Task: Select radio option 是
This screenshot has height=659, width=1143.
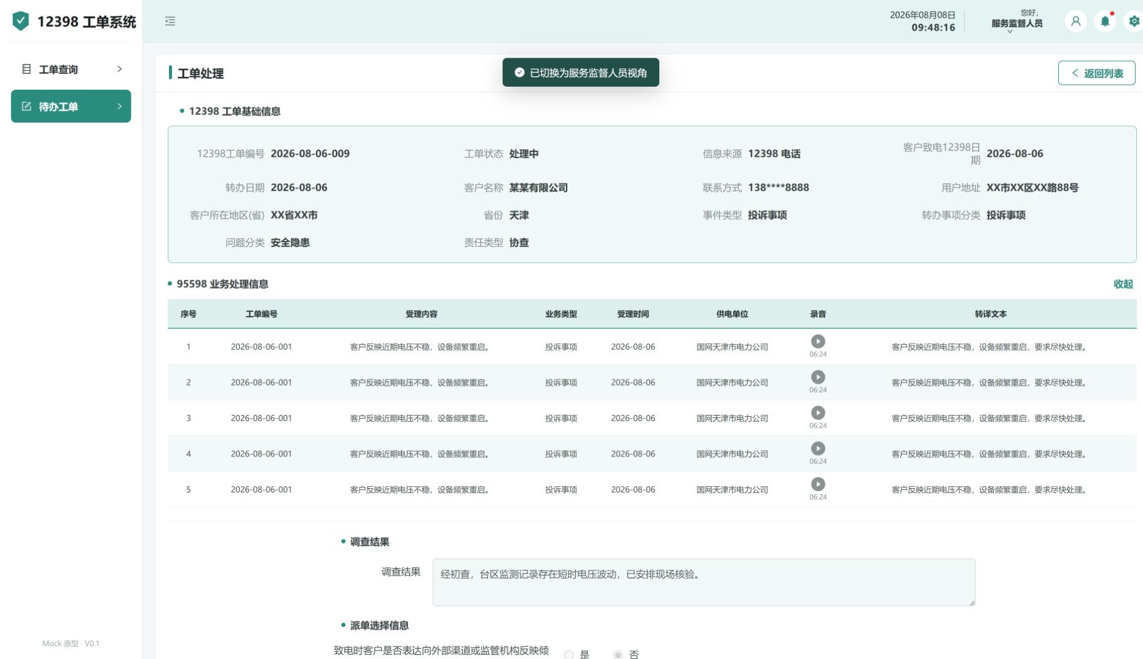Action: (x=568, y=655)
